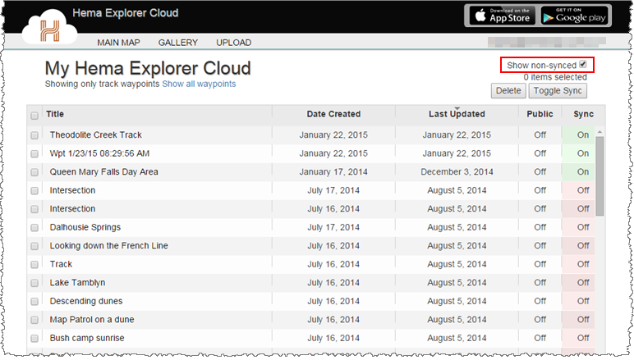
Task: Toggle Sync Off for Lake Tamblyn
Action: pos(582,283)
